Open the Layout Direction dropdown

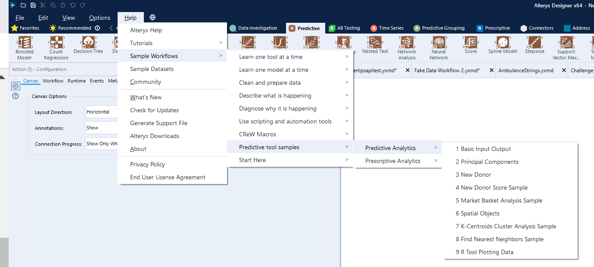pos(101,112)
